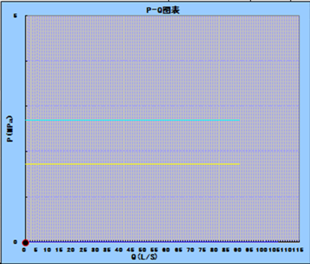This screenshot has width=310, height=264.
Task: Click the red origin marker dot
Action: click(25, 243)
